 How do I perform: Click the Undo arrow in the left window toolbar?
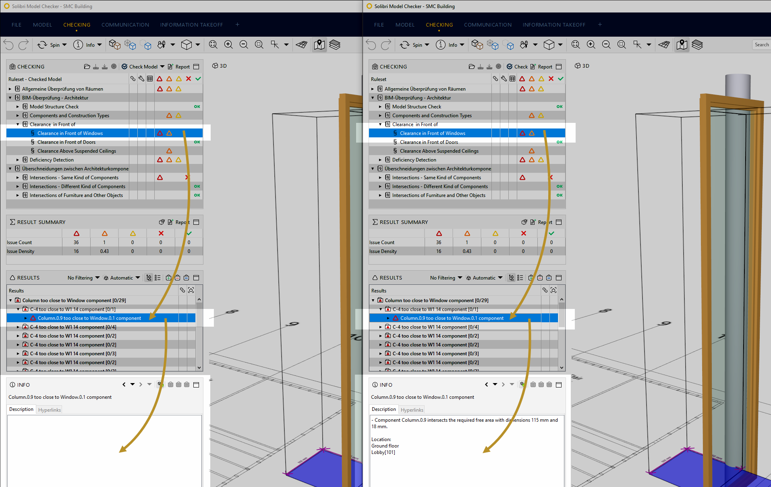8,45
